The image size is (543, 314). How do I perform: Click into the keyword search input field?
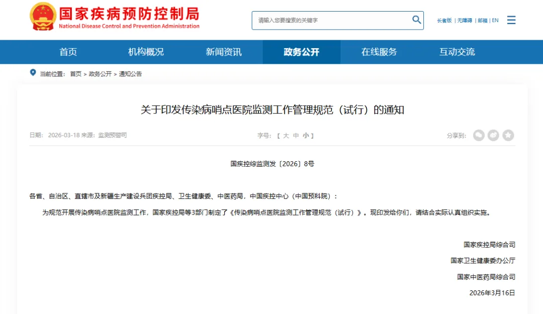point(332,20)
